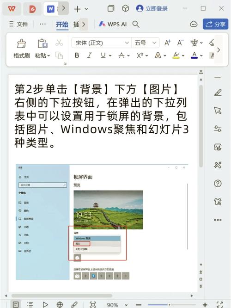Open the WPS home tab icon
231x308 pixels.
point(12,9)
